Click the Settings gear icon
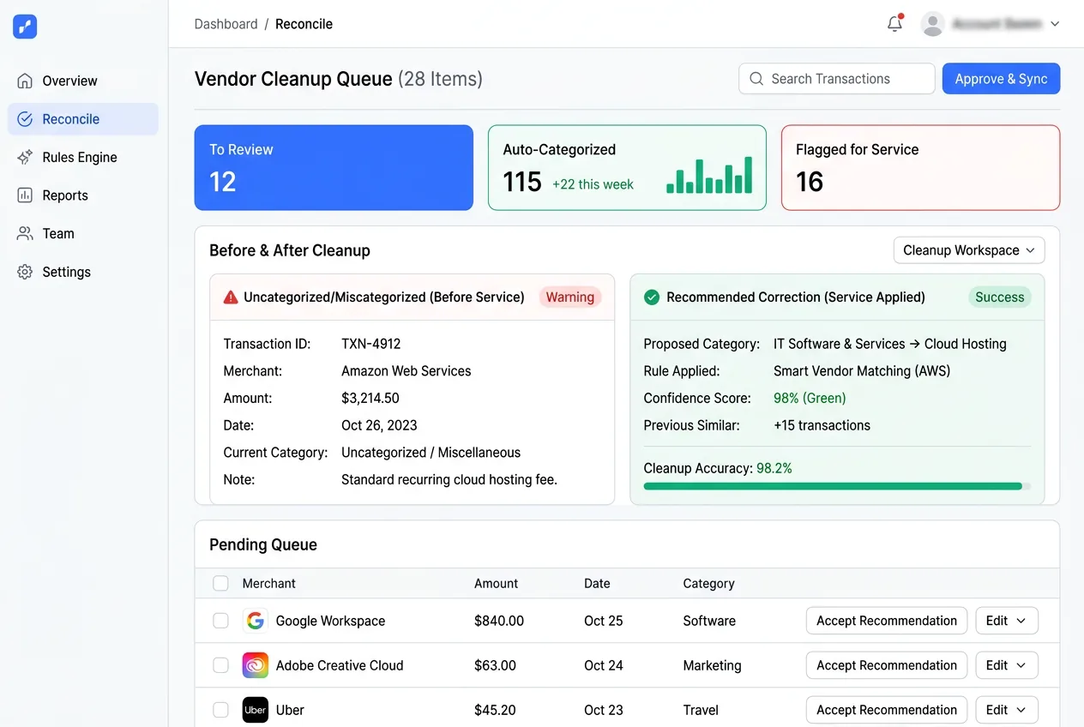 25,272
